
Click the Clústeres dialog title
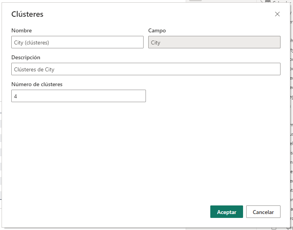click(27, 14)
